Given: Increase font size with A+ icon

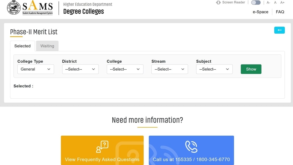Looking at the screenshot, I should (282, 3).
